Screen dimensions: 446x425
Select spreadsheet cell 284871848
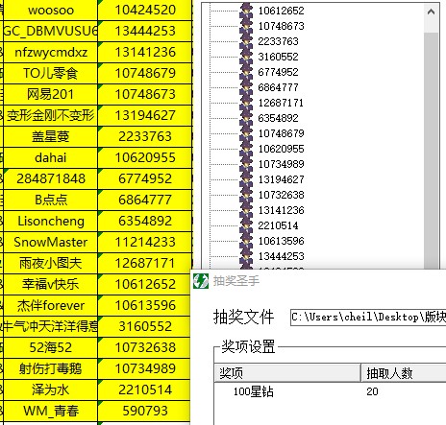pyautogui.click(x=50, y=178)
